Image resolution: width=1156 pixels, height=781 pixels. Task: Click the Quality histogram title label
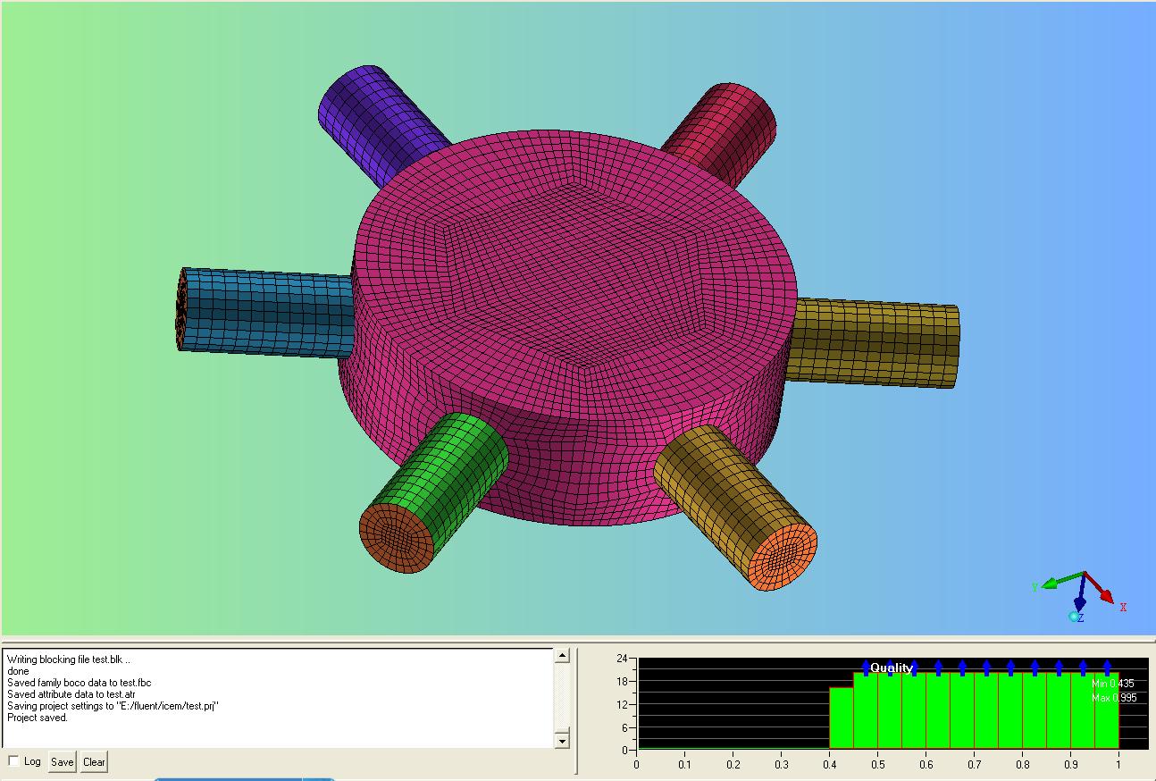pyautogui.click(x=891, y=668)
